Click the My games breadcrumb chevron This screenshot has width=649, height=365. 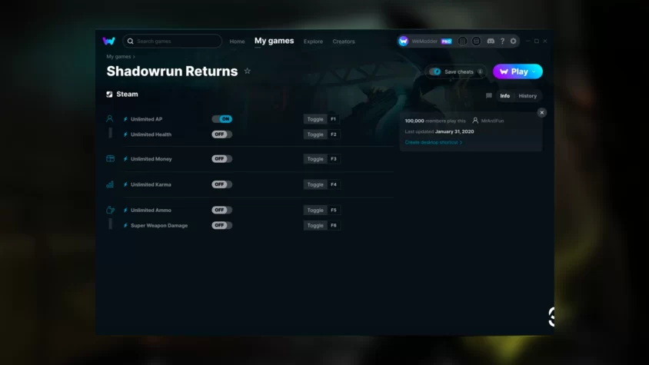[134, 57]
